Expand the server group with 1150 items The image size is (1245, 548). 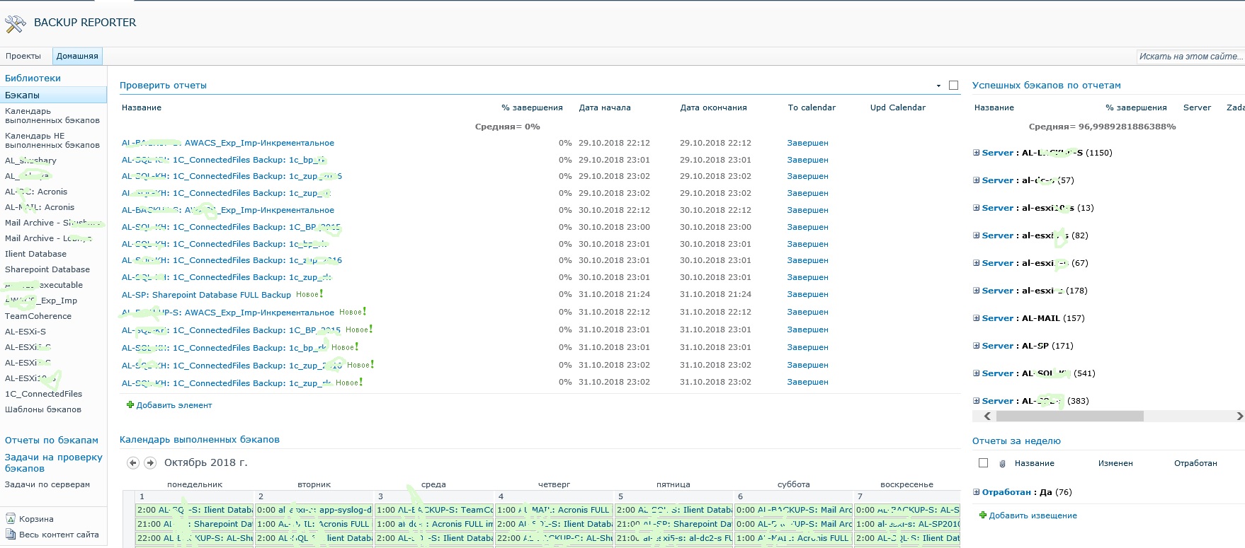[977, 153]
